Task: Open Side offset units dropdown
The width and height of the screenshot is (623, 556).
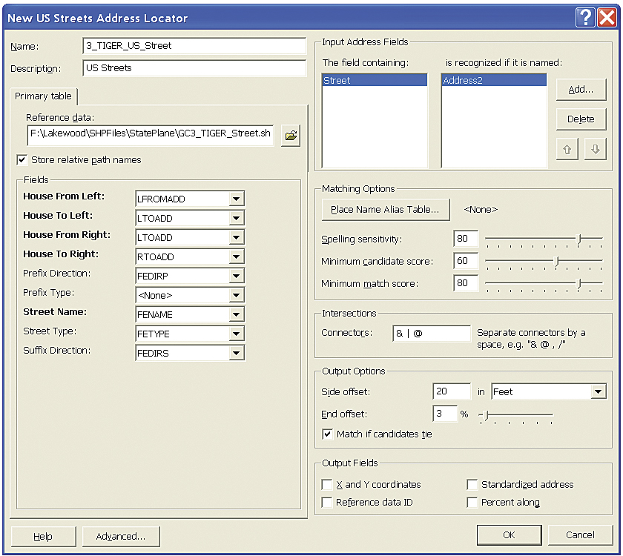Action: [x=599, y=391]
